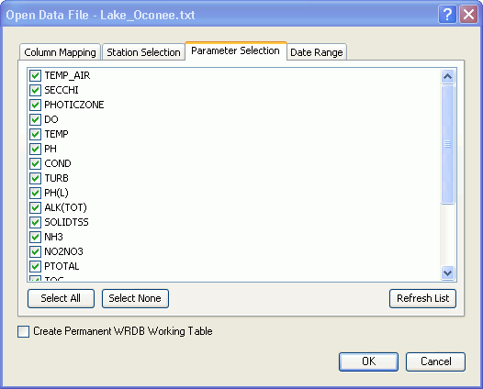483x389 pixels.
Task: Click the parameter list scrollbar thumb
Action: coord(447,144)
